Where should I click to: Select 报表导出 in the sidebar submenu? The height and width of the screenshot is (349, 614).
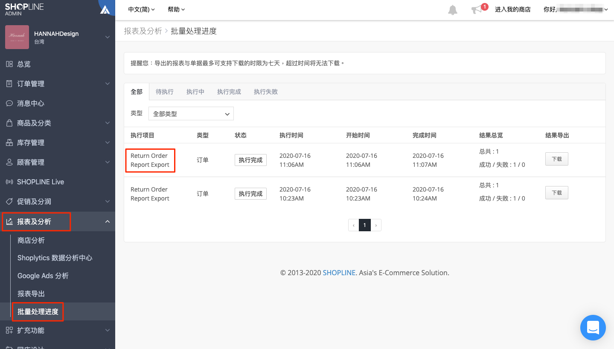(31, 294)
